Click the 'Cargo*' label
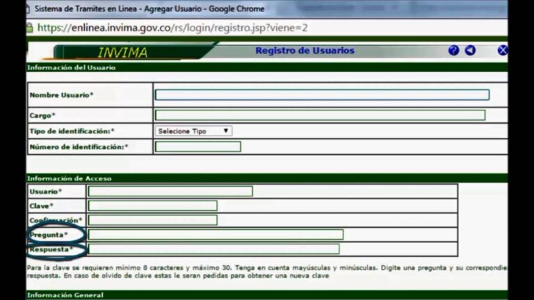Screen dimensions: 534x300 (42, 115)
